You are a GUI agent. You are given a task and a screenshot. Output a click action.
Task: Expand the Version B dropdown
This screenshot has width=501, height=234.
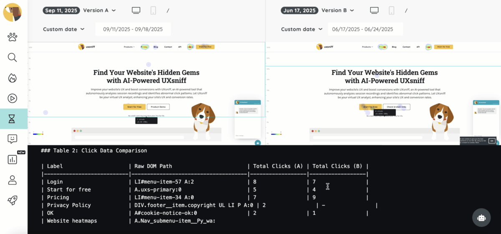[338, 10]
